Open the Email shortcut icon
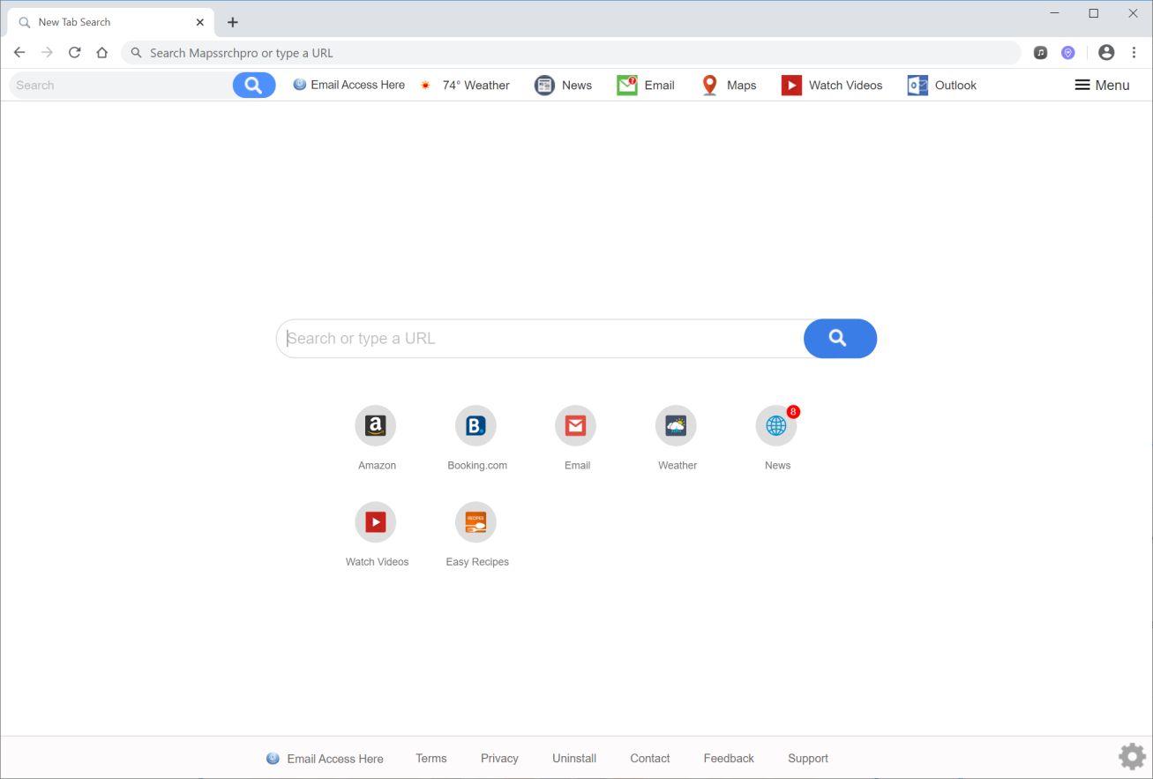The image size is (1153, 779). [576, 425]
